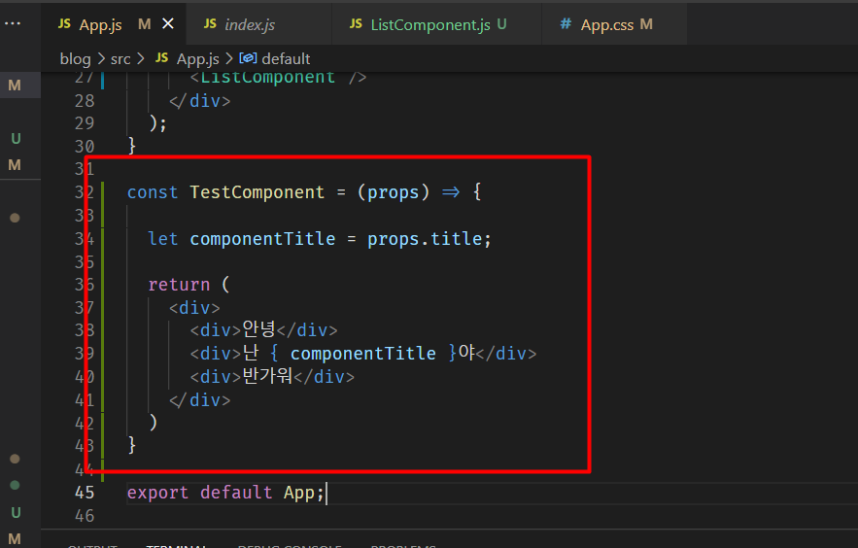
Task: Click line number 28 in gutter
Action: [x=85, y=101]
